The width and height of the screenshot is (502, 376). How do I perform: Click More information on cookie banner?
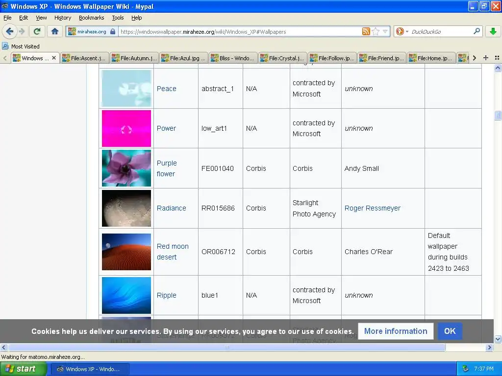pyautogui.click(x=396, y=331)
